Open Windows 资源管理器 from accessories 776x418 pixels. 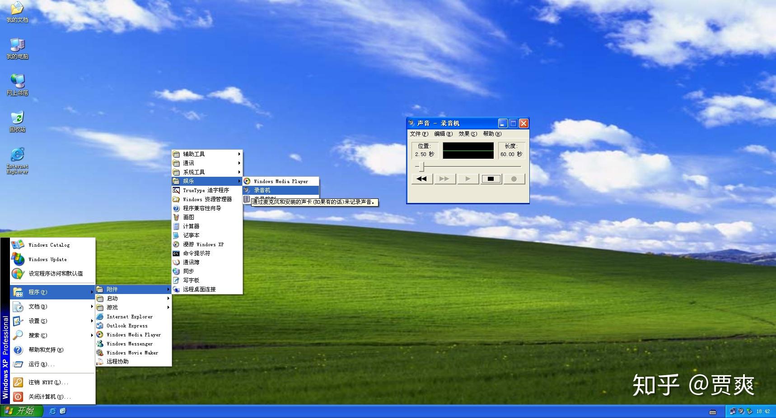tap(207, 199)
